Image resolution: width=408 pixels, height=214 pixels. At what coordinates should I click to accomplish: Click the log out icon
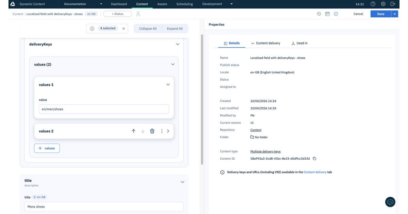(x=393, y=4)
